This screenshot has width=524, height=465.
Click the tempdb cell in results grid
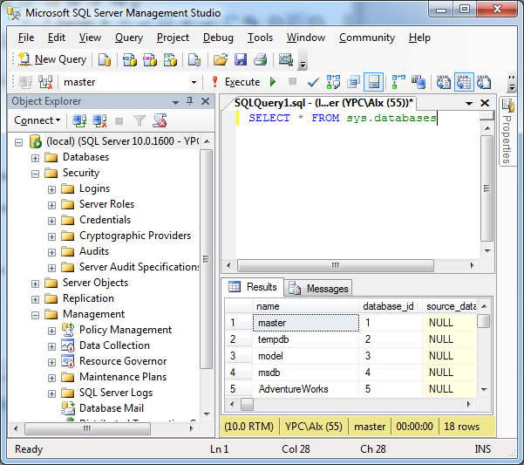305,339
